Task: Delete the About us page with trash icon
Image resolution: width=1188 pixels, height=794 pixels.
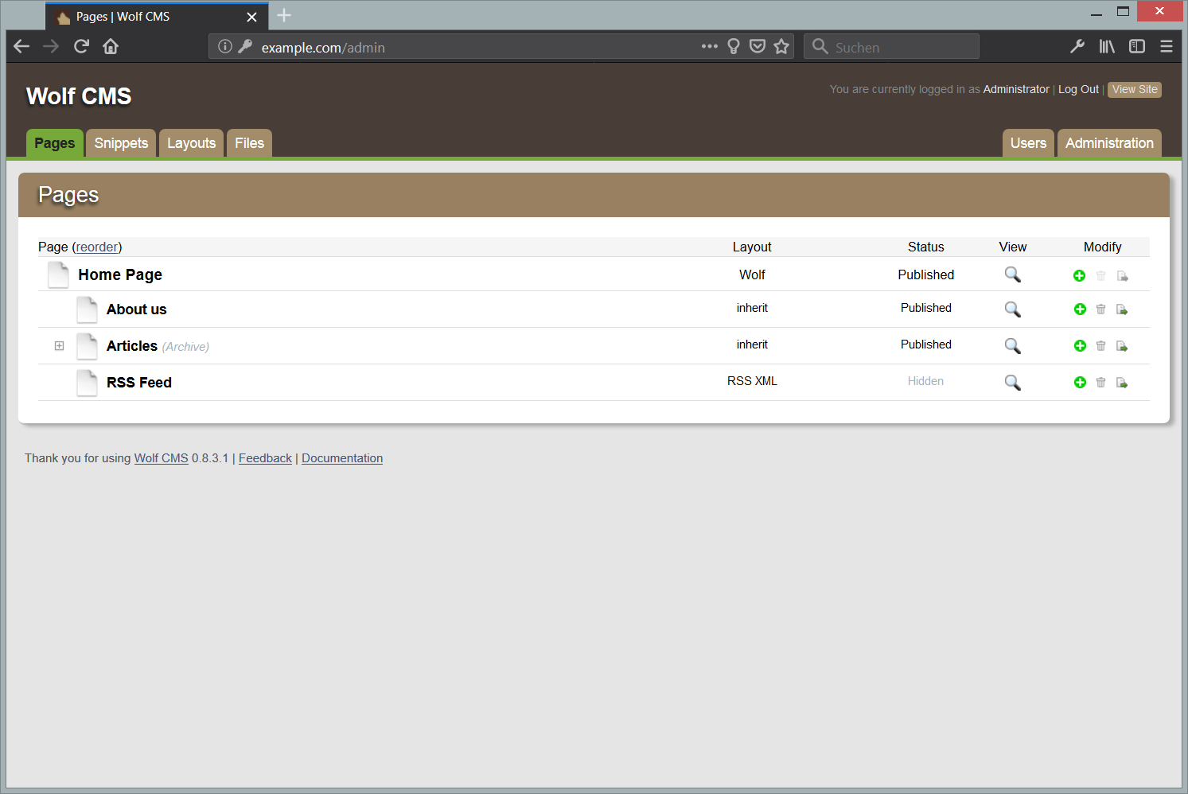Action: [x=1100, y=309]
